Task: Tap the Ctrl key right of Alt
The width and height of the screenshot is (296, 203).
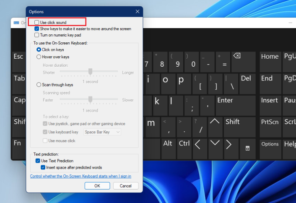Action: coord(184,149)
